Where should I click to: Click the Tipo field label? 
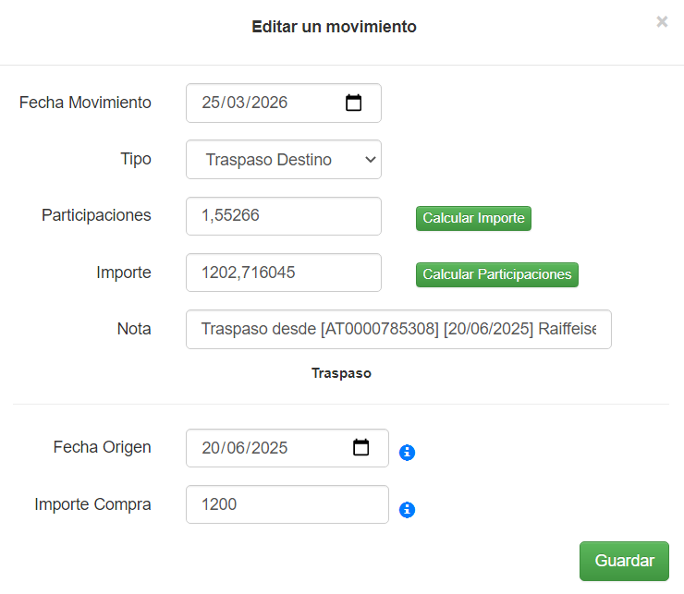136,159
